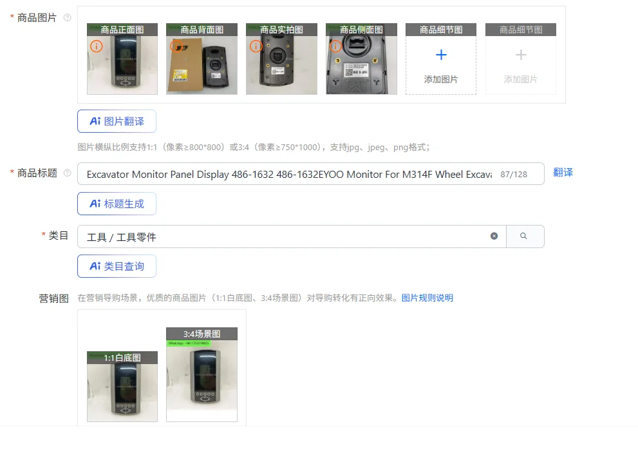Click the plus icon to add 商品细节图
638x473 pixels.
[x=441, y=55]
